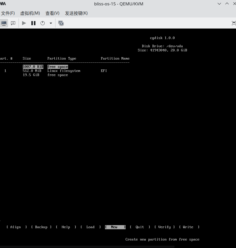This screenshot has height=248, width=236.
Task: Select the New option in cgdisk
Action: click(115, 227)
